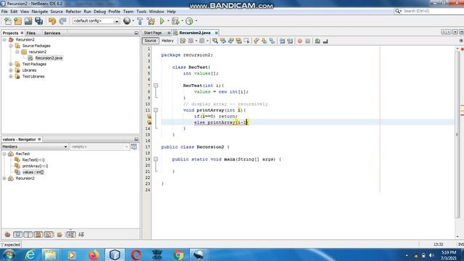The image size is (464, 261).
Task: Click the error marker on line 13
Action: [x=149, y=123]
